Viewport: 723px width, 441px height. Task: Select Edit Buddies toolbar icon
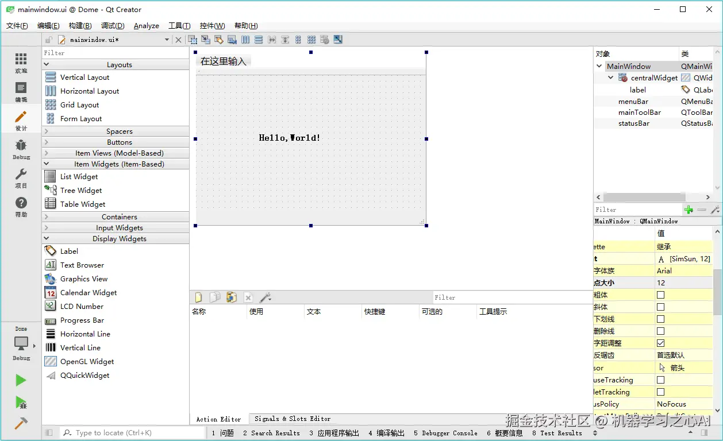219,40
